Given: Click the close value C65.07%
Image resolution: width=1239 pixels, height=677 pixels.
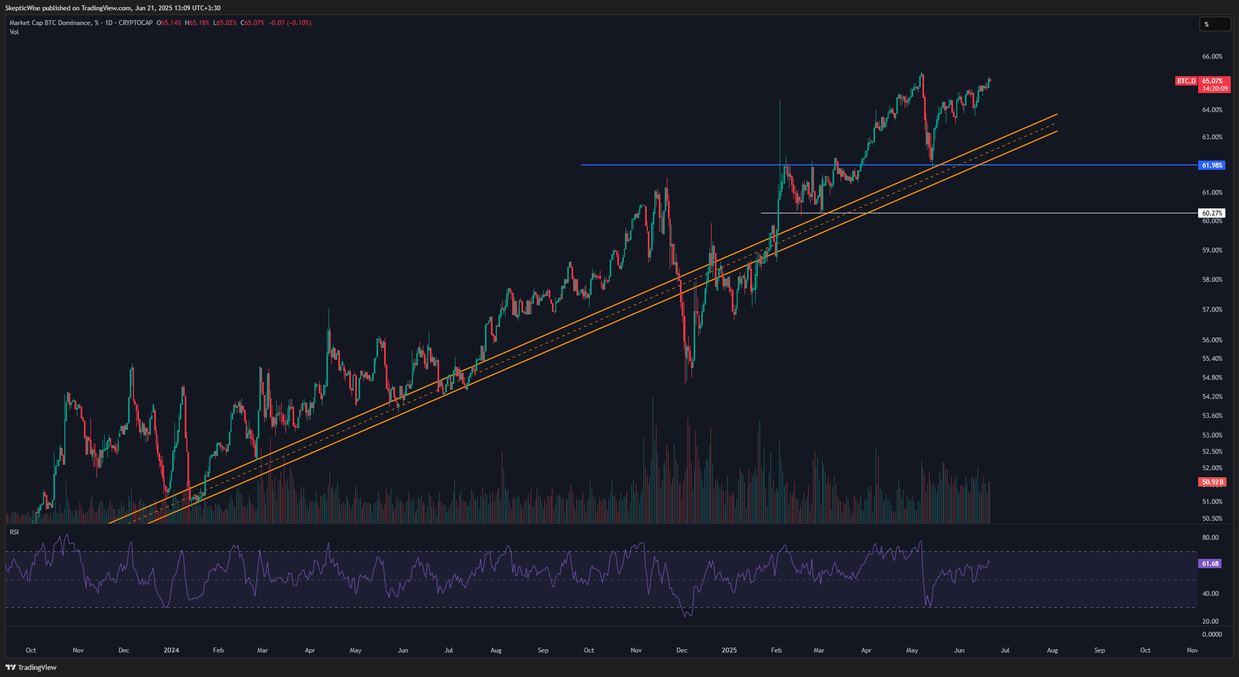Looking at the screenshot, I should (253, 23).
